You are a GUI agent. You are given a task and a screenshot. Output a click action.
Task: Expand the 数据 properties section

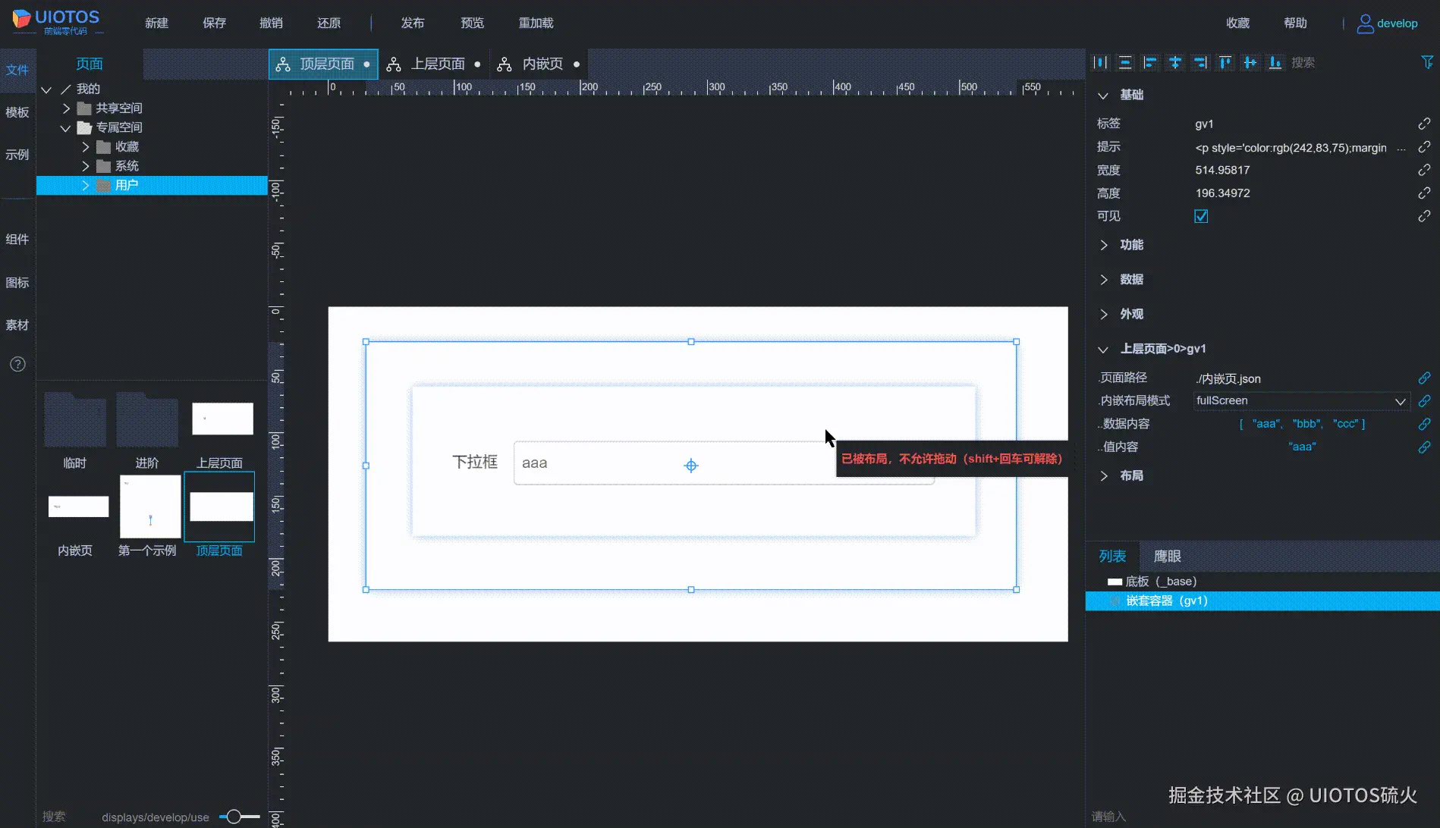click(1103, 280)
